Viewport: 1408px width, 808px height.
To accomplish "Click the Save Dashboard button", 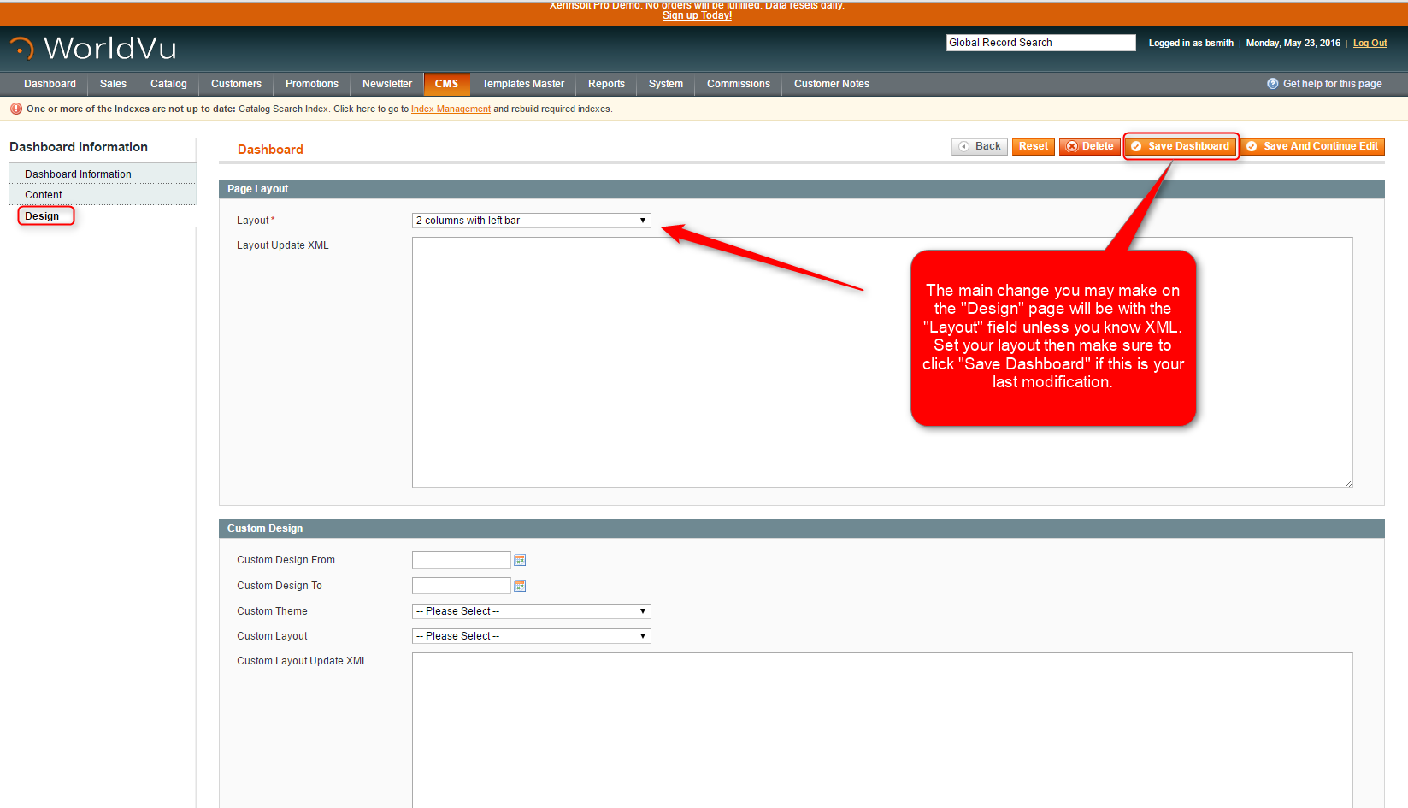I will tap(1181, 146).
